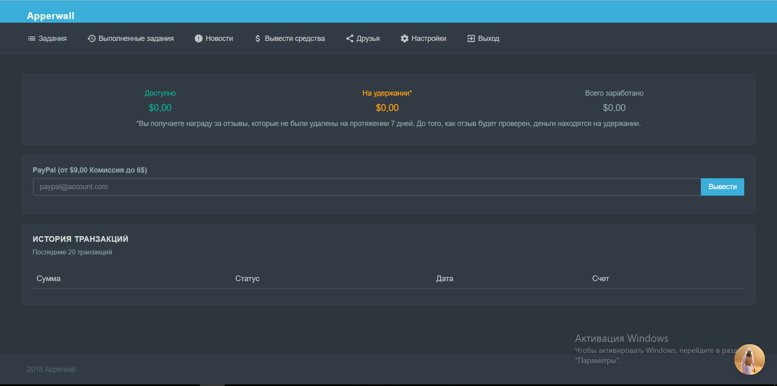Focus the PayPal email input field

point(367,187)
